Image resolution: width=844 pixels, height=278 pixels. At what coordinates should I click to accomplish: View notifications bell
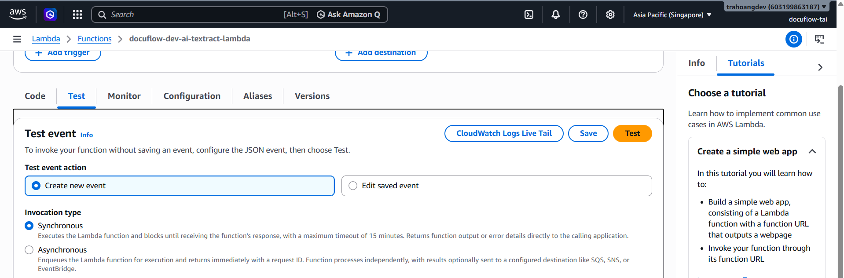click(x=556, y=15)
